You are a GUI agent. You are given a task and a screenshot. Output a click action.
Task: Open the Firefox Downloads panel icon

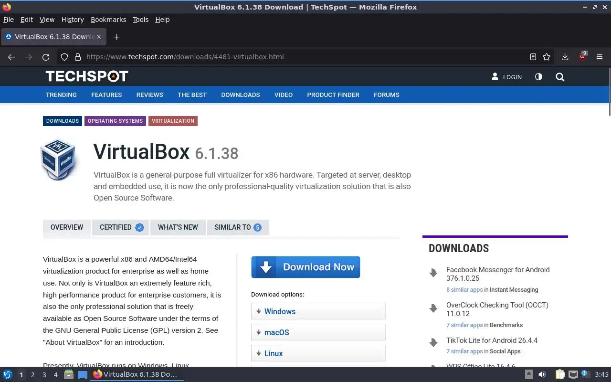tap(565, 57)
